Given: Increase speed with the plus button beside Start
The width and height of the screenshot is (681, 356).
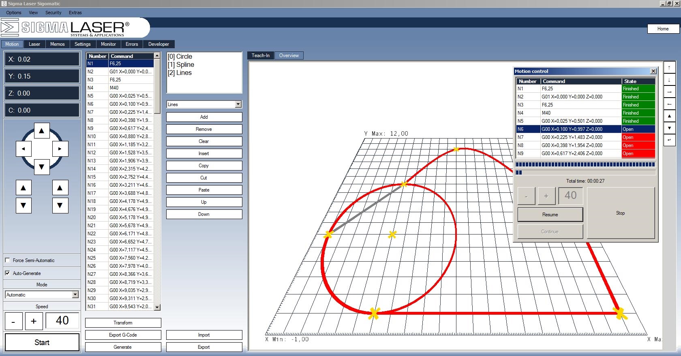Looking at the screenshot, I should click(x=34, y=321).
